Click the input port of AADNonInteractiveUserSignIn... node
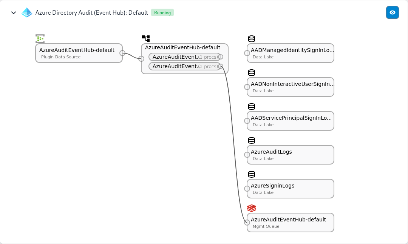The image size is (408, 244). coord(247,87)
